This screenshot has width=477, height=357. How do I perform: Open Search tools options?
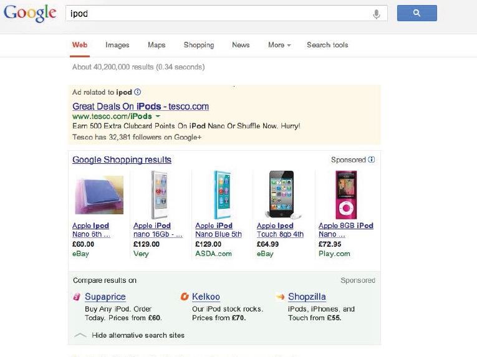327,45
